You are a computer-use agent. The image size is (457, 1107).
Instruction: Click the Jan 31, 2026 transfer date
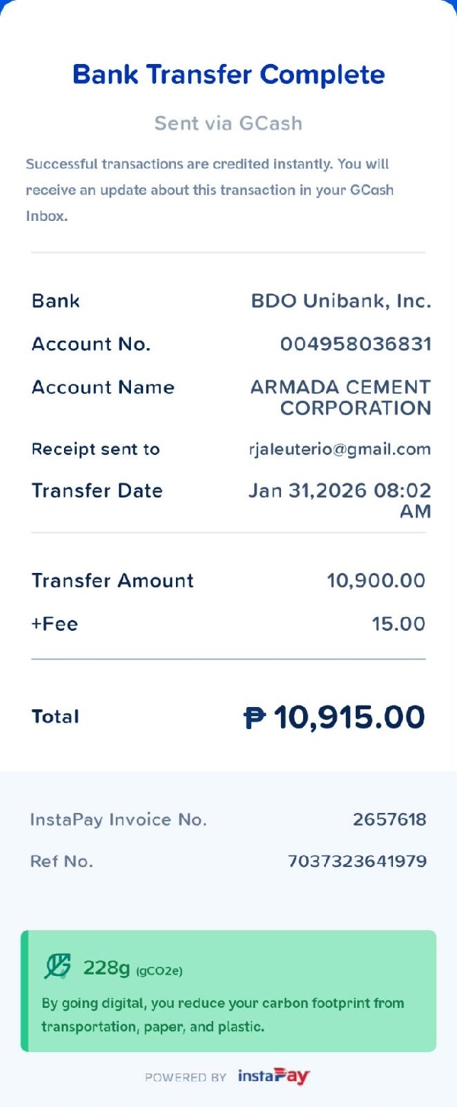(x=340, y=500)
